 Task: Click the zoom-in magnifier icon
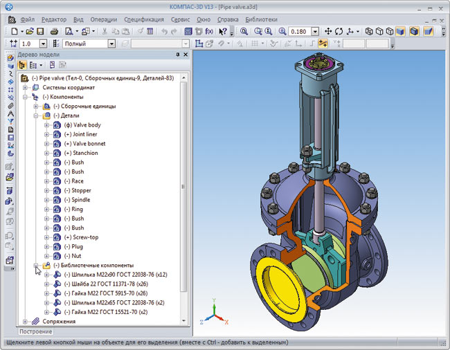tap(282, 32)
